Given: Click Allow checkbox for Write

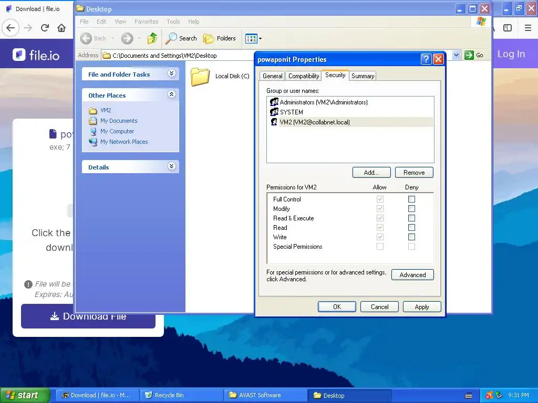Looking at the screenshot, I should pyautogui.click(x=380, y=237).
